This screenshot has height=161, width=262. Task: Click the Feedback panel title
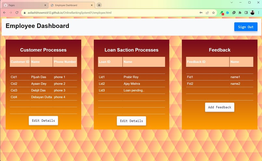[219, 50]
